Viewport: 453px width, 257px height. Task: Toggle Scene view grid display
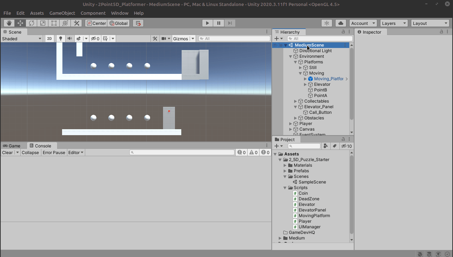(x=105, y=39)
